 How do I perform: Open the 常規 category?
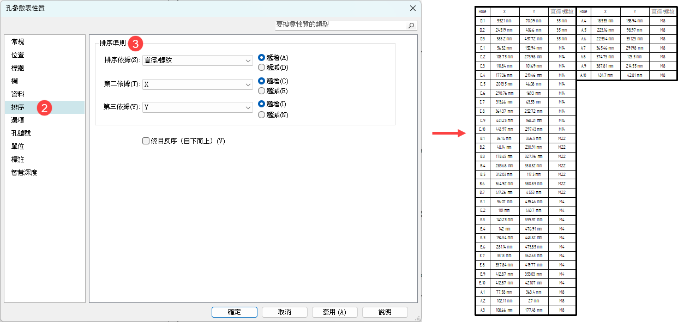point(18,42)
